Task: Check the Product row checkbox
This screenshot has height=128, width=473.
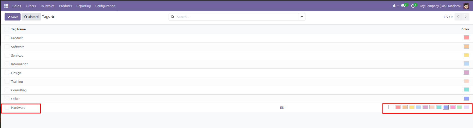Action: pos(7,38)
